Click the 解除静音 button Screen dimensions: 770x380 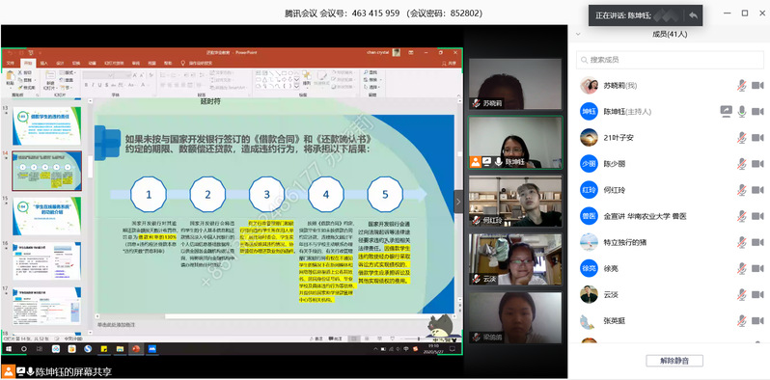[674, 361]
